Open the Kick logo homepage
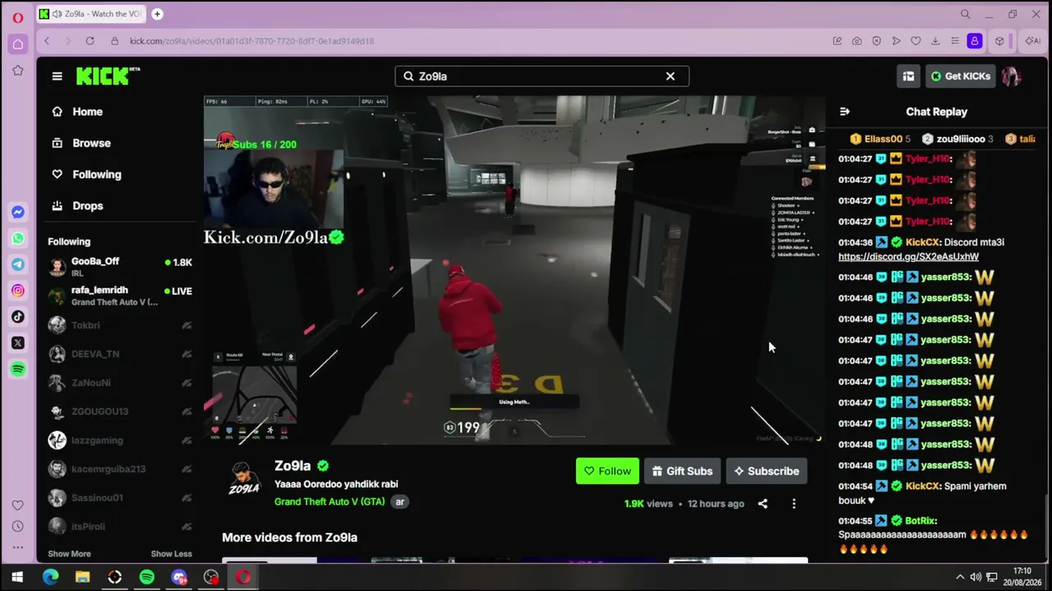 pyautogui.click(x=108, y=76)
